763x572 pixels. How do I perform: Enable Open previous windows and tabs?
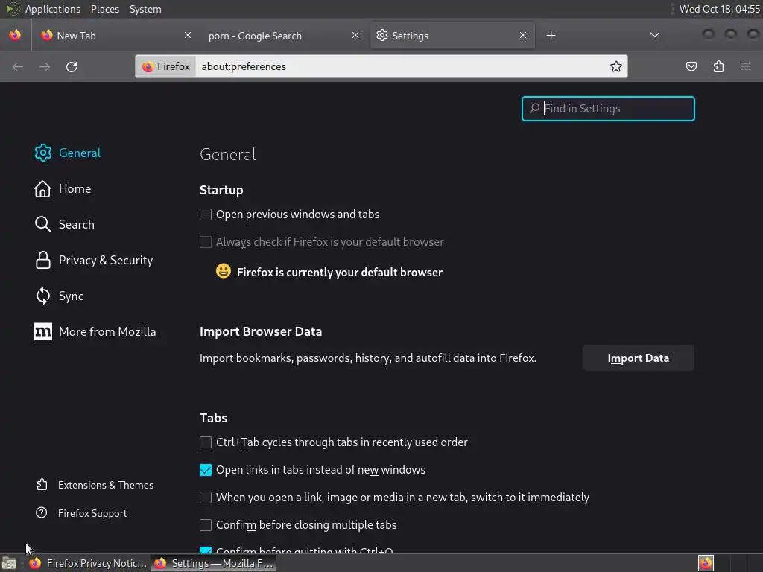pos(206,214)
